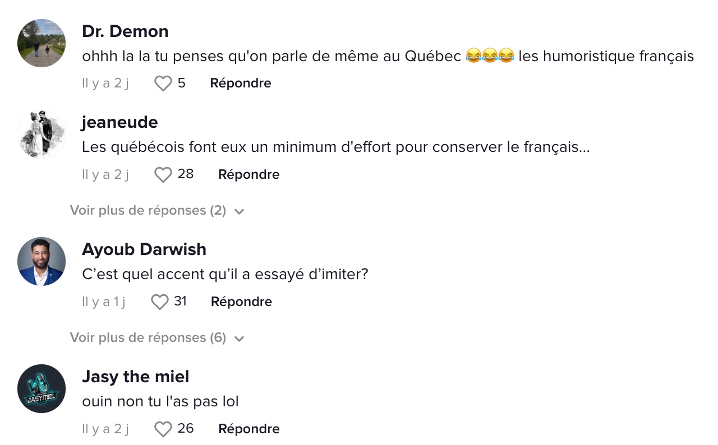The width and height of the screenshot is (718, 445).
Task: Click Répondre under jeaneude's comment
Action: coord(249,175)
